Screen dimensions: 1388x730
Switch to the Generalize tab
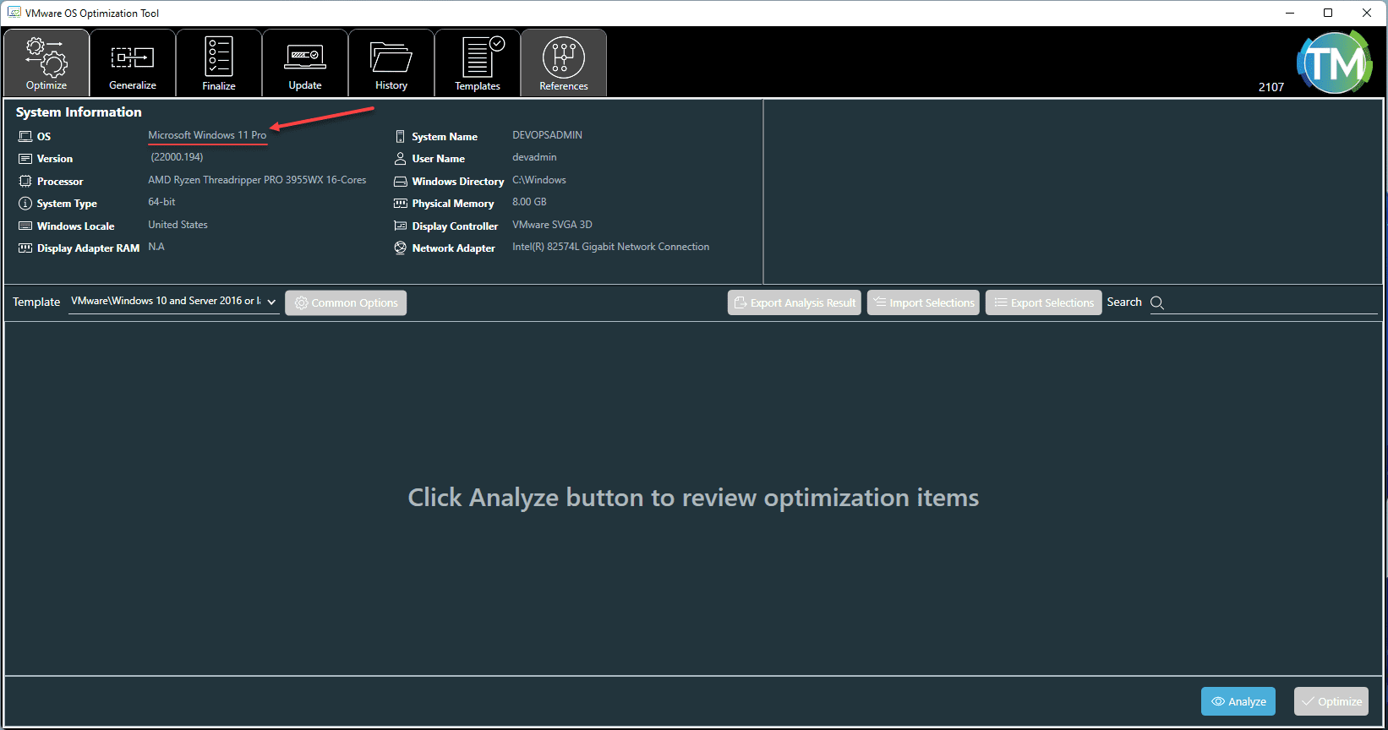133,63
